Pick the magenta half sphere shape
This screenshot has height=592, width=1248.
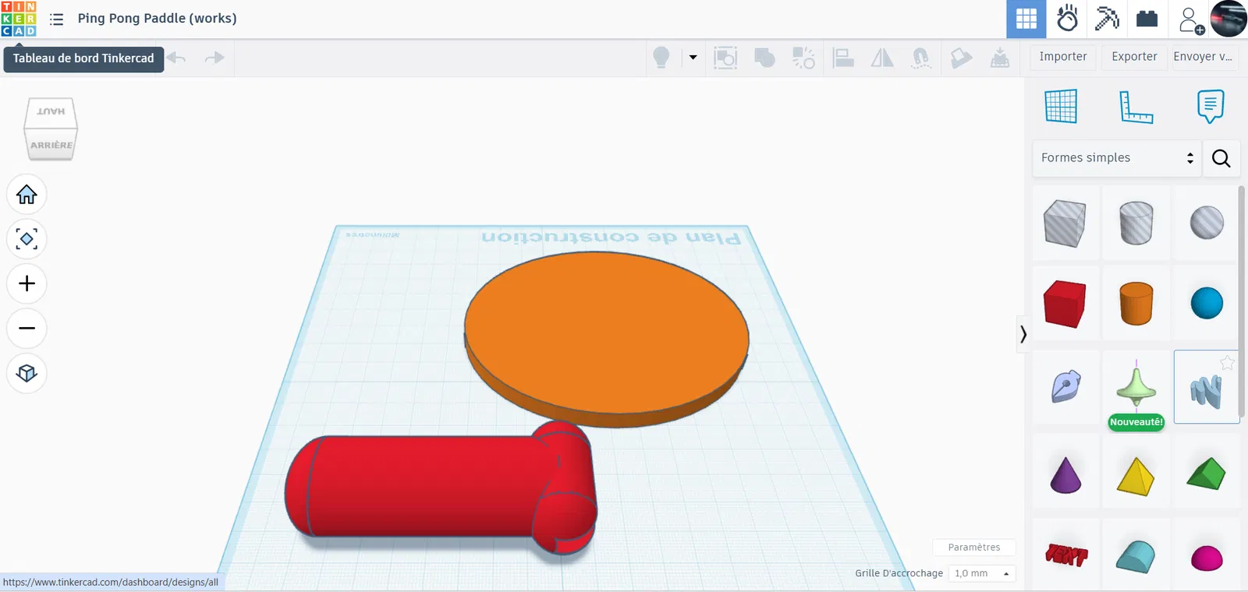[x=1207, y=559]
